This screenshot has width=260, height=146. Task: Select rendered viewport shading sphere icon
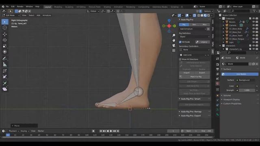click(208, 15)
